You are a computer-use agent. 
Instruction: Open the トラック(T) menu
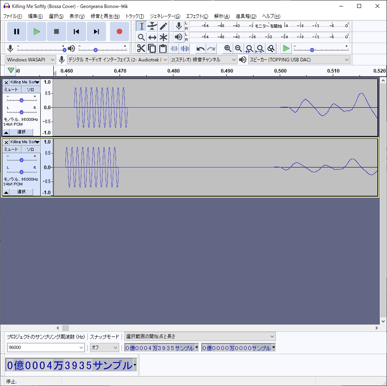(134, 16)
